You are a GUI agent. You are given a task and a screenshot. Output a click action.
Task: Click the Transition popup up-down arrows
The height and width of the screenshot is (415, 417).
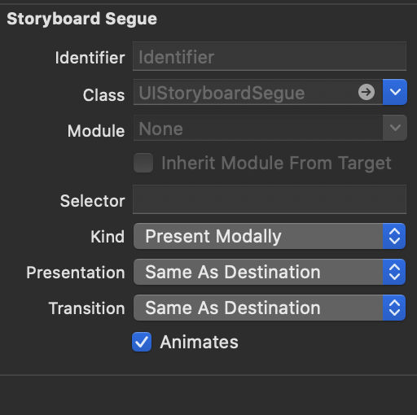point(394,308)
